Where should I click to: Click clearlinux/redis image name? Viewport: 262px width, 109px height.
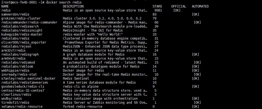[16, 95]
